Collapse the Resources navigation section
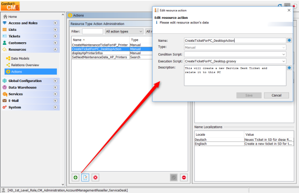 tap(55, 49)
